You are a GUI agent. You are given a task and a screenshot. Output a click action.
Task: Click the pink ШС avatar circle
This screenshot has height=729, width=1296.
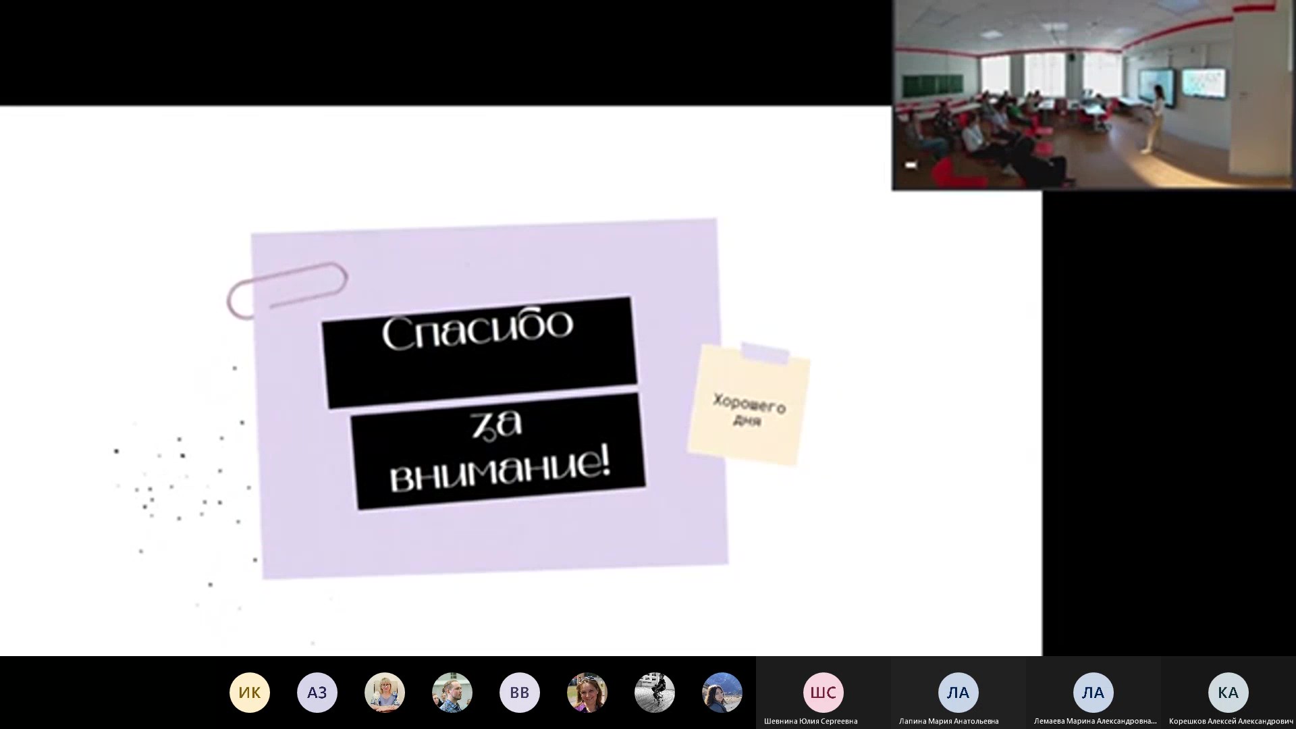pos(823,693)
